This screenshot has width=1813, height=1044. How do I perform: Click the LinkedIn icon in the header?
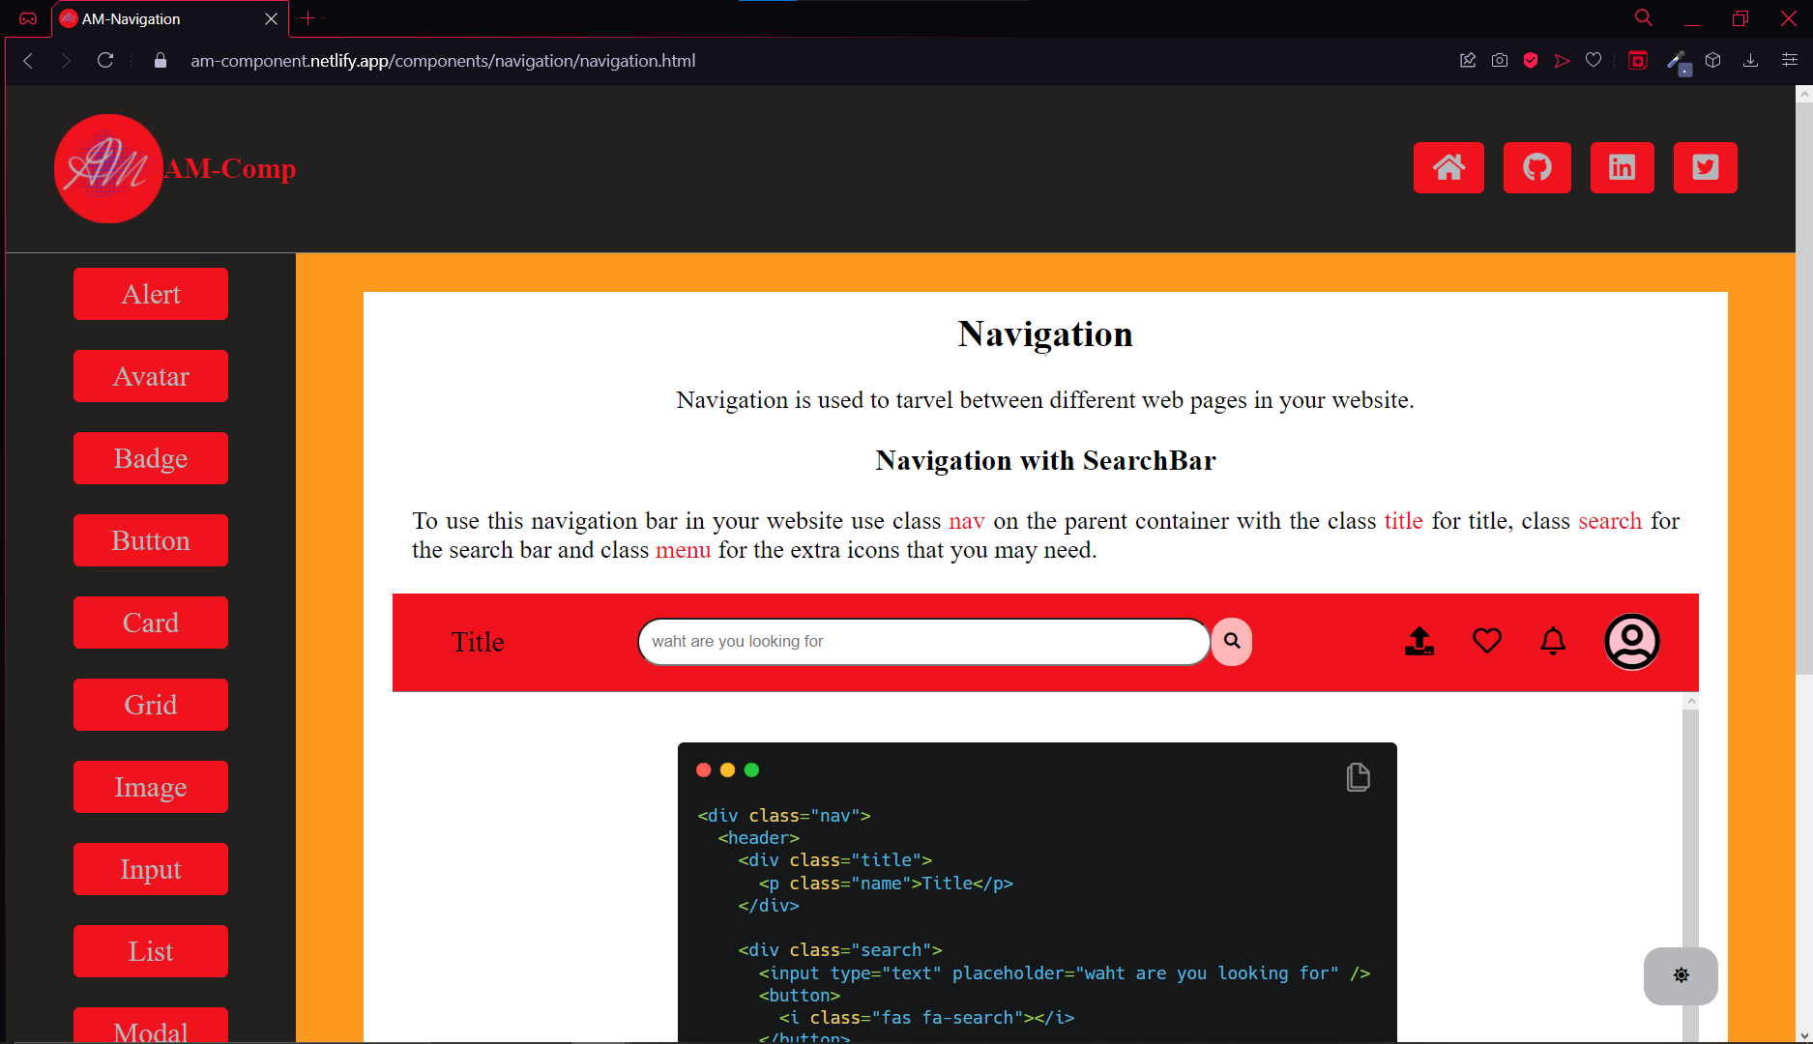pos(1622,167)
